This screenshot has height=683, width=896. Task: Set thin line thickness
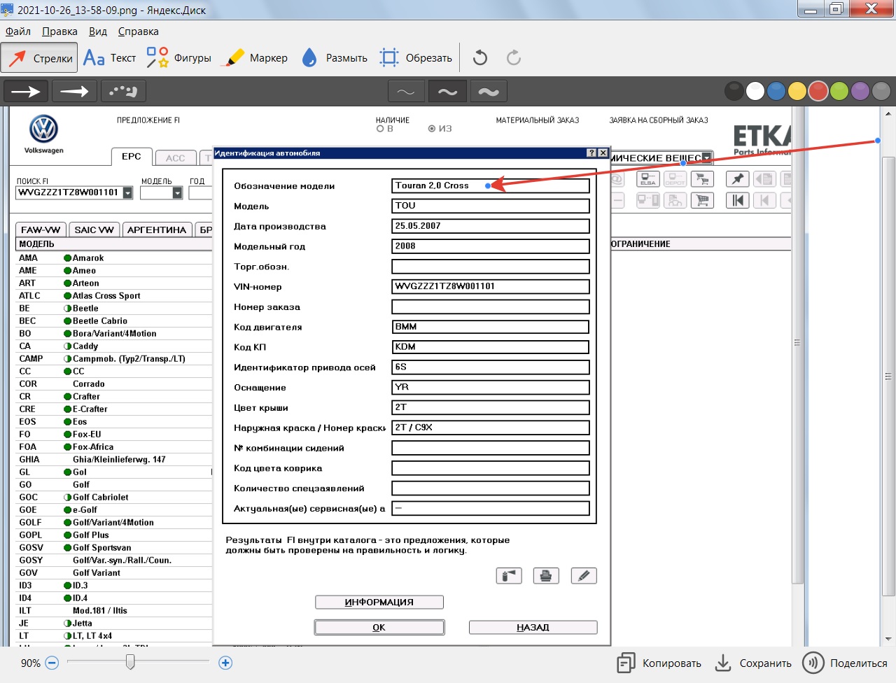coord(406,92)
